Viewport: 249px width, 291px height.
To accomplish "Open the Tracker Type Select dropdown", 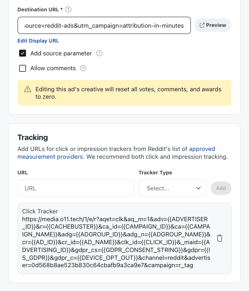I will (173, 188).
